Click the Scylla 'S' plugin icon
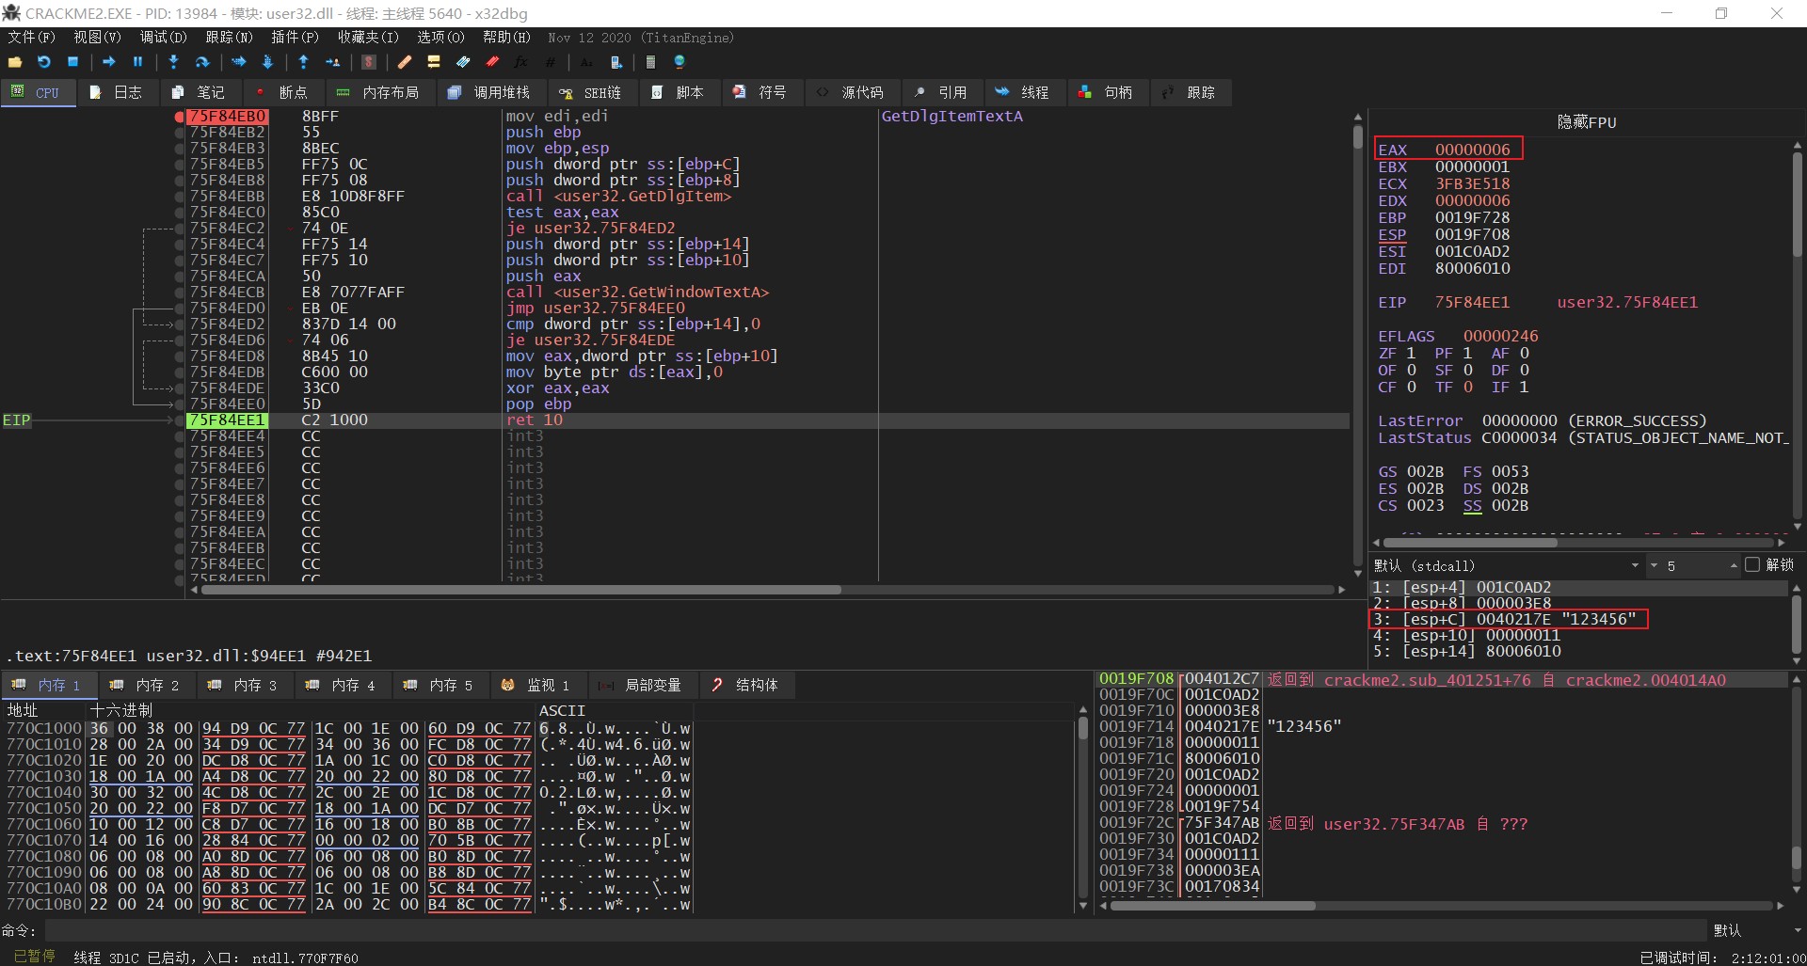This screenshot has height=966, width=1807. [369, 62]
